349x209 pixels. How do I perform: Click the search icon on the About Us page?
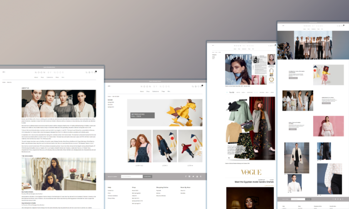pos(86,73)
